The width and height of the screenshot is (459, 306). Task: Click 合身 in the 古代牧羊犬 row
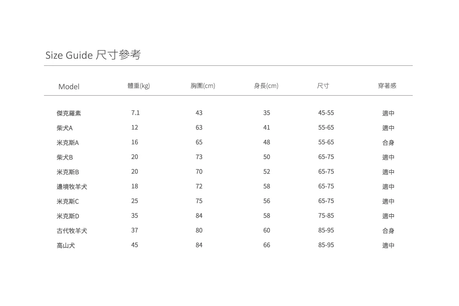(x=388, y=231)
